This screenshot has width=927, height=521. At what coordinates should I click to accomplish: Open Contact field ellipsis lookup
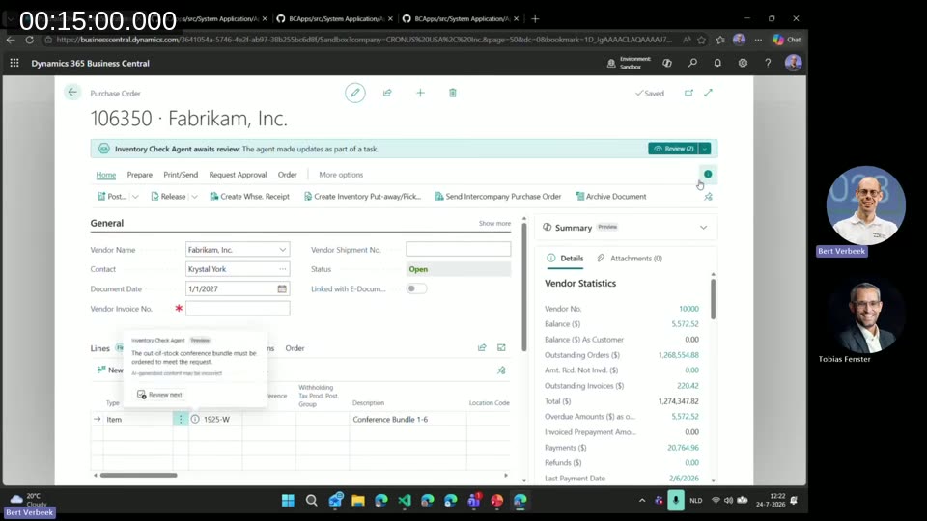pyautogui.click(x=283, y=269)
